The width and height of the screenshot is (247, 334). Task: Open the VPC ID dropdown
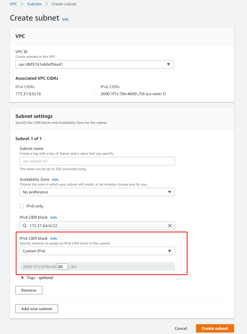click(94, 64)
